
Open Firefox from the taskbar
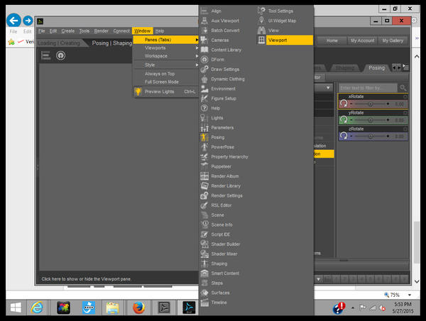pyautogui.click(x=138, y=308)
